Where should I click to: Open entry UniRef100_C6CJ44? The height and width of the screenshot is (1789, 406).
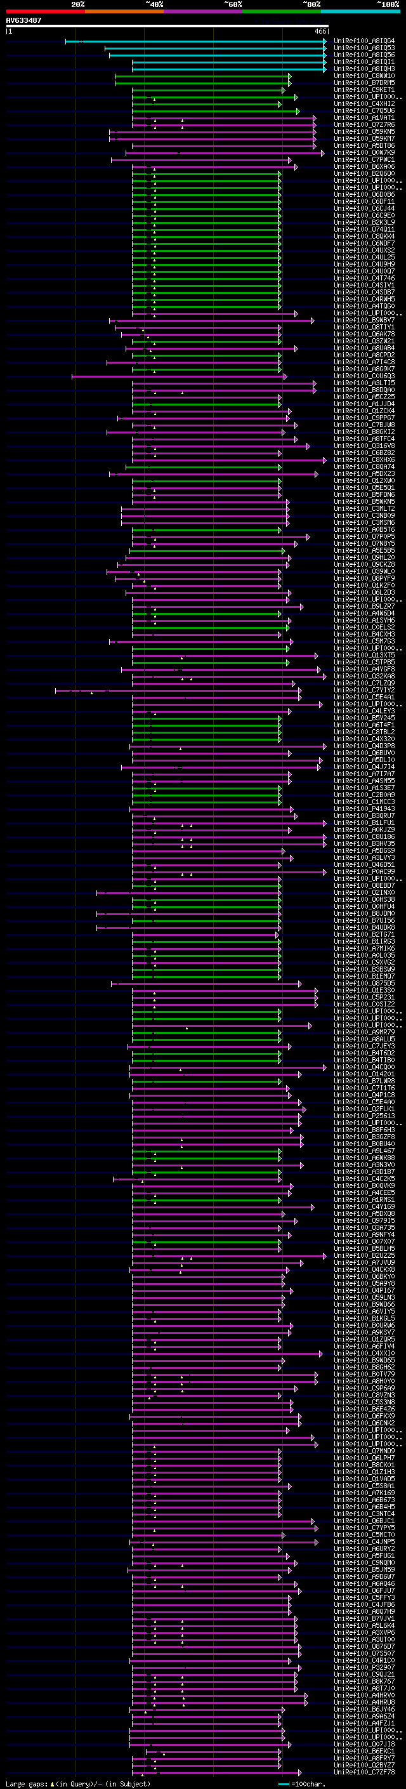tap(364, 208)
